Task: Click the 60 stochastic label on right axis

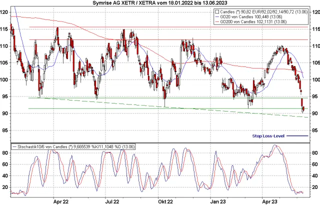Action: [314, 164]
